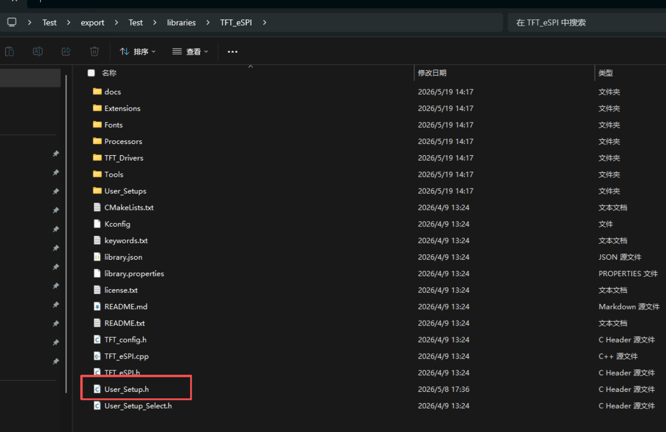Select the User_Setups folder name

tap(125, 191)
